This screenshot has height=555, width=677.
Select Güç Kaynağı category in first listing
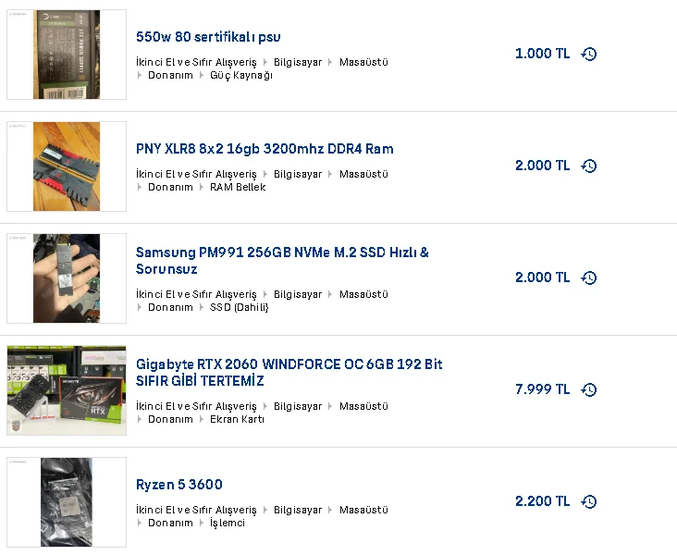[241, 75]
